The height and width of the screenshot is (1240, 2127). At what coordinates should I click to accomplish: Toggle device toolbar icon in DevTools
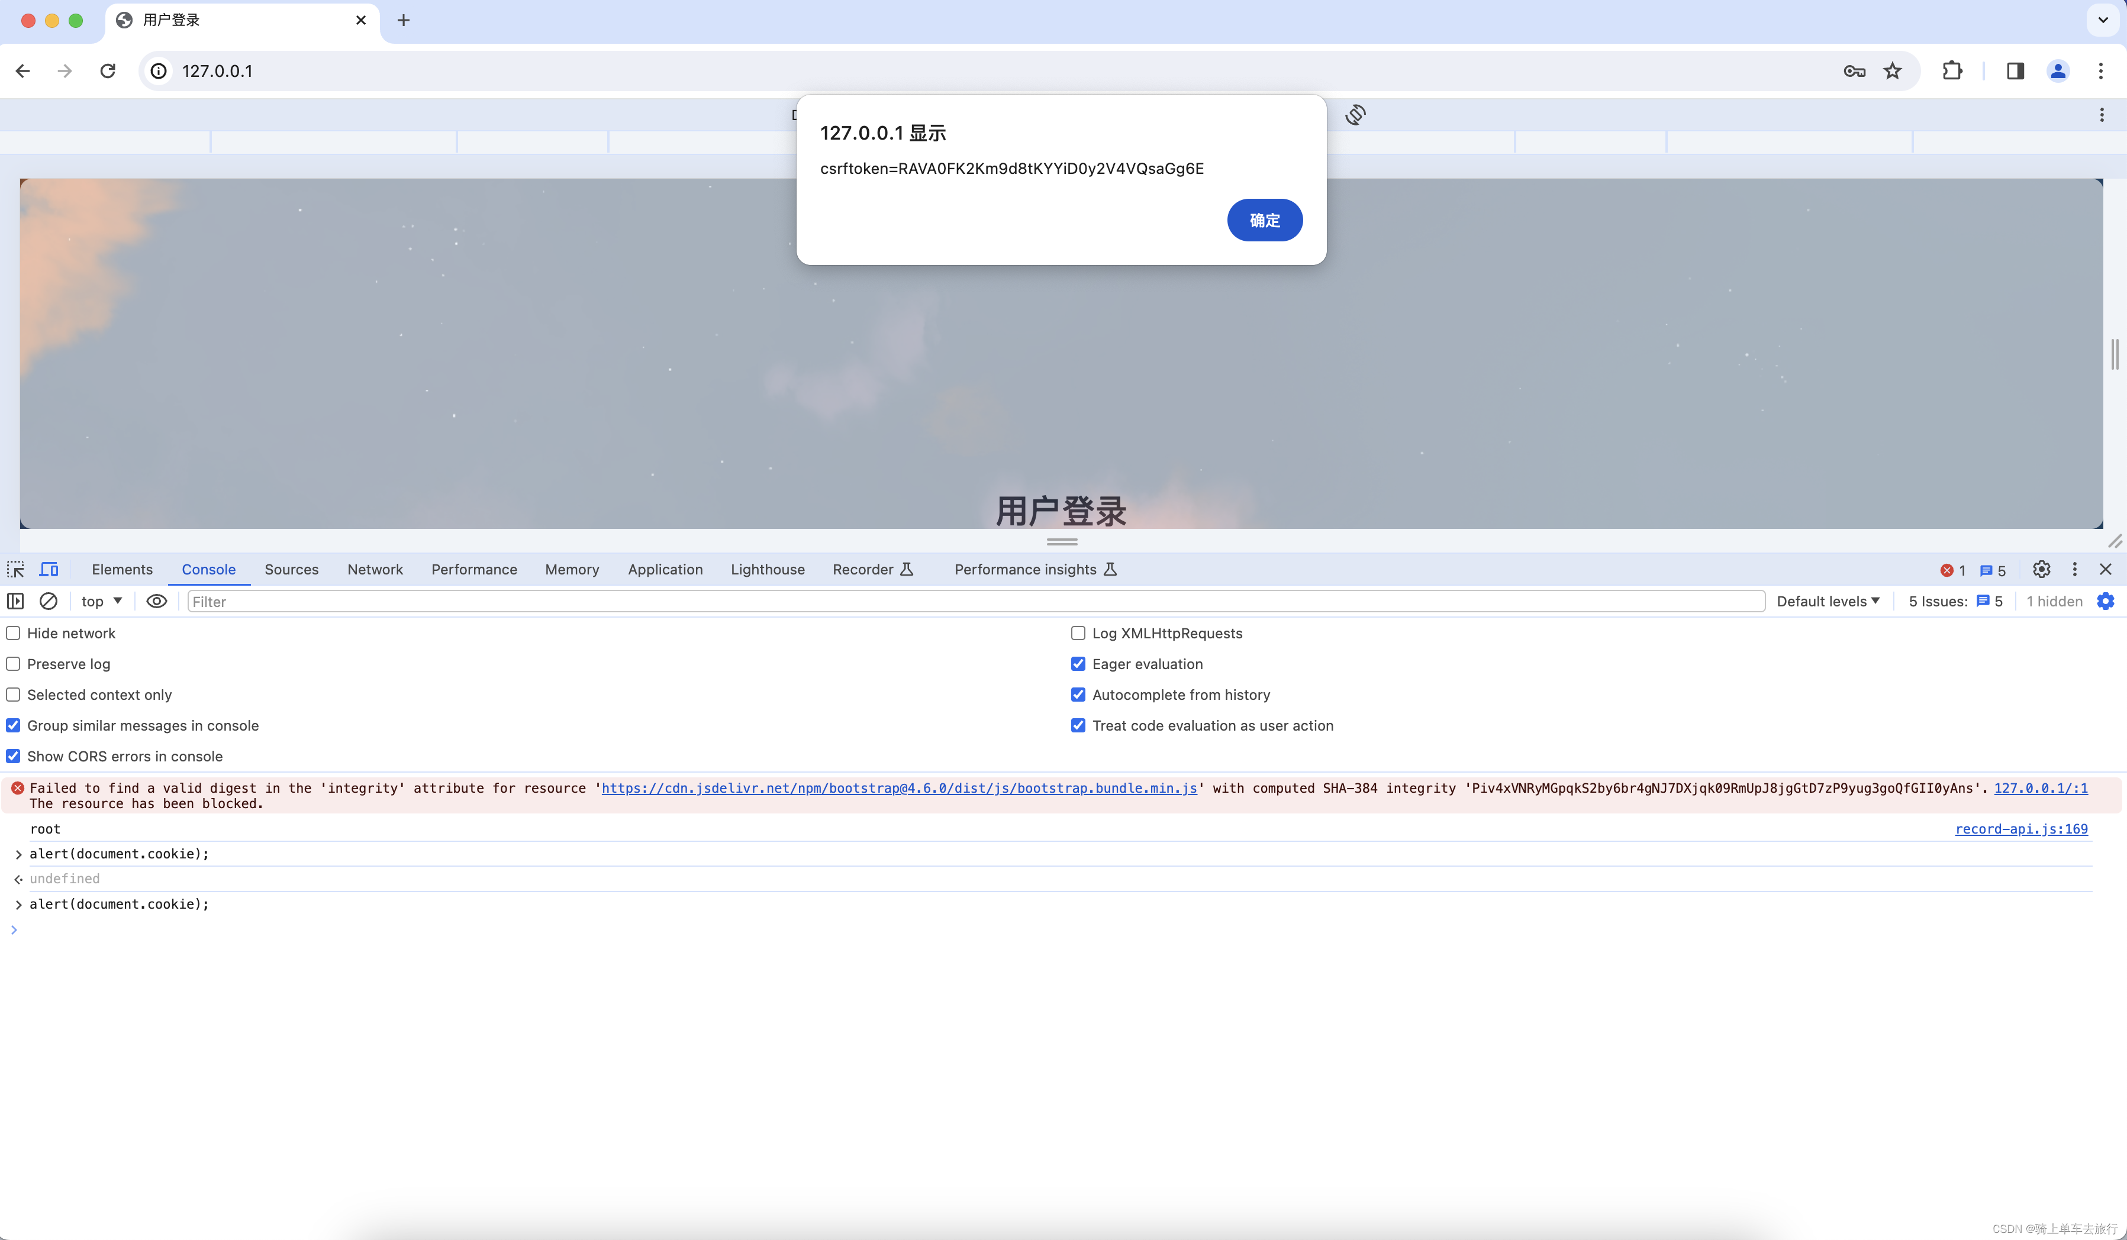pos(49,569)
